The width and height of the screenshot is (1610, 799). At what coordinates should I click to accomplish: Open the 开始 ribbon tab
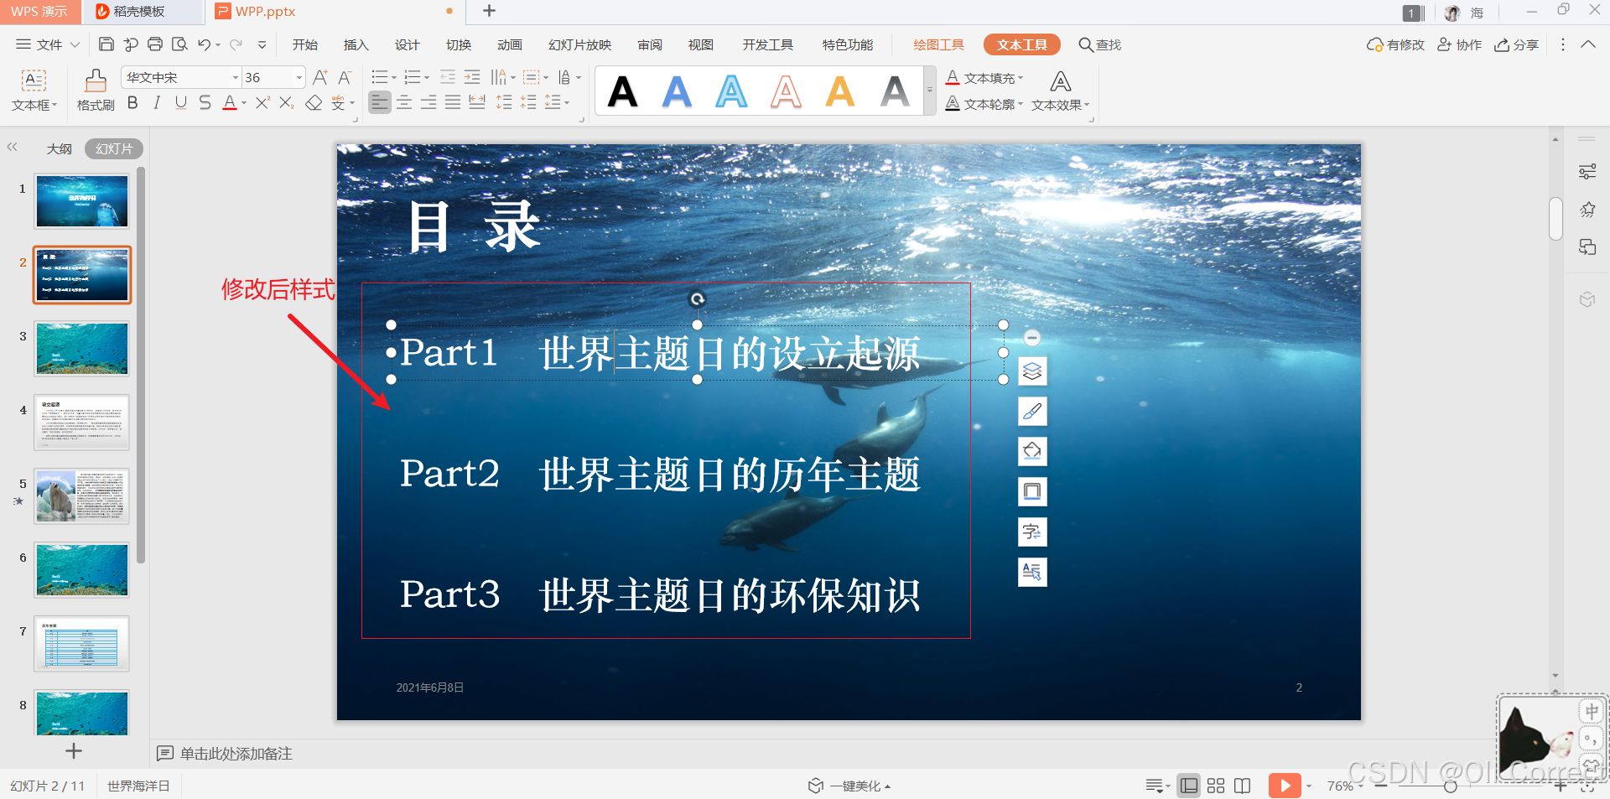[305, 44]
